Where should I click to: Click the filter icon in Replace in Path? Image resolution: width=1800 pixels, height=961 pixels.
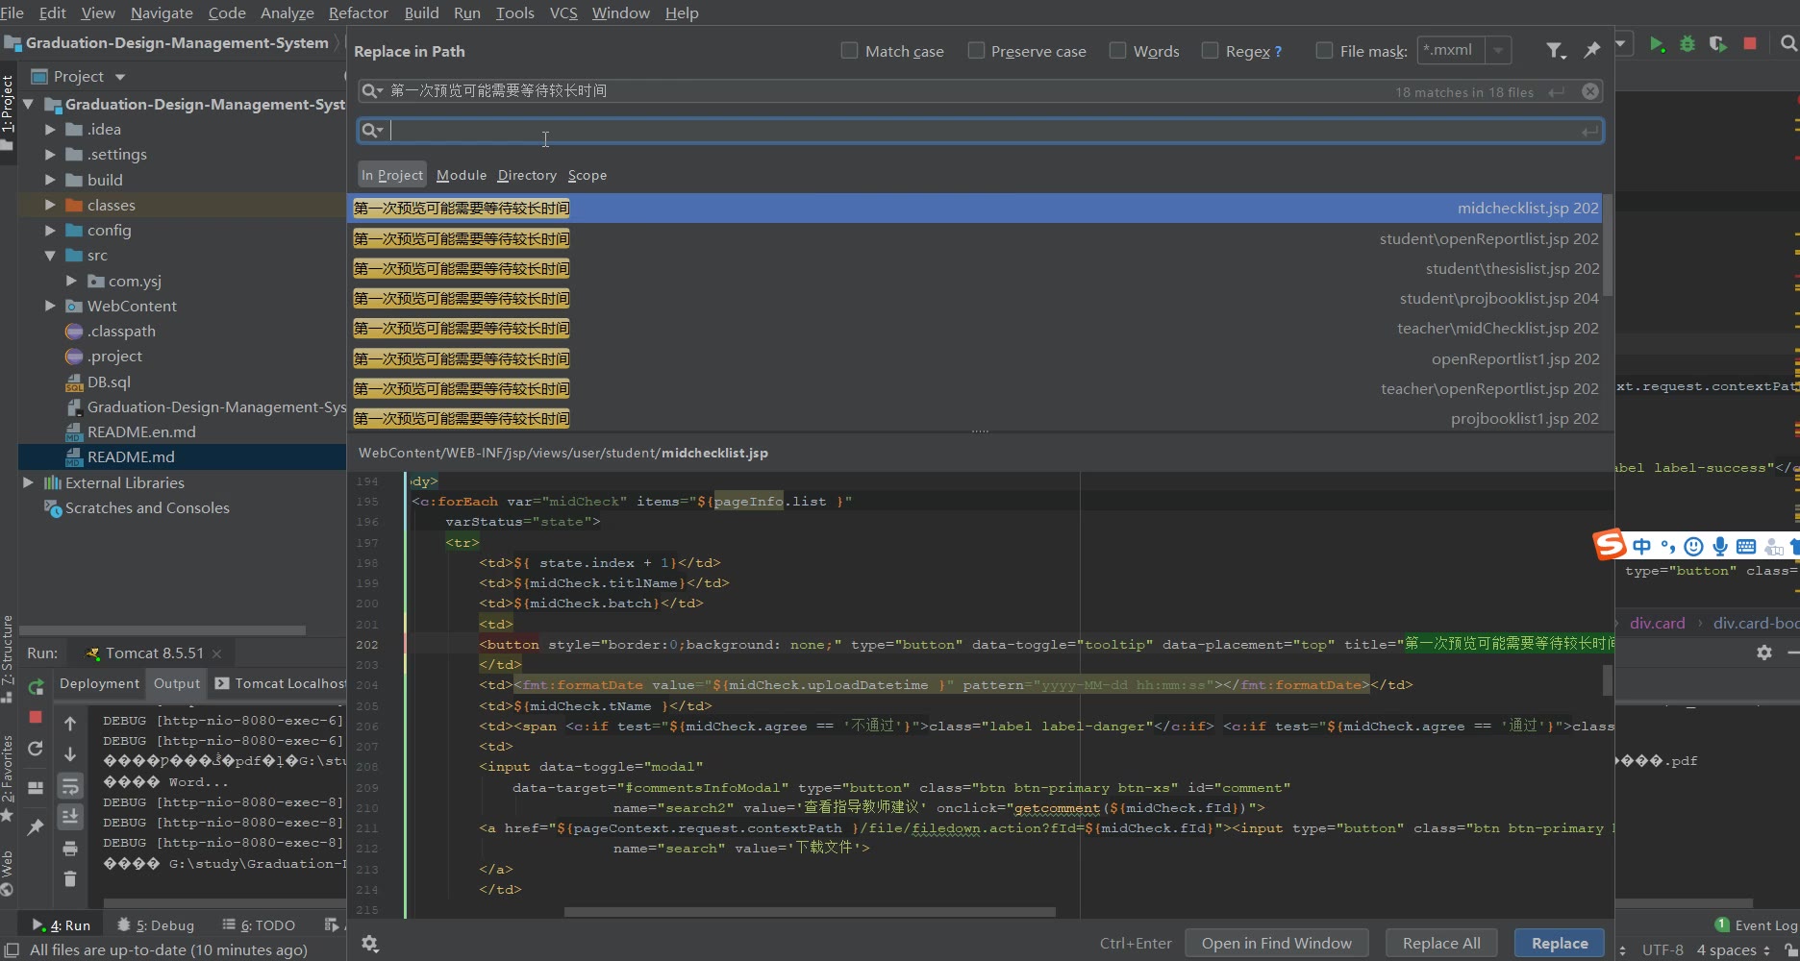pos(1554,51)
